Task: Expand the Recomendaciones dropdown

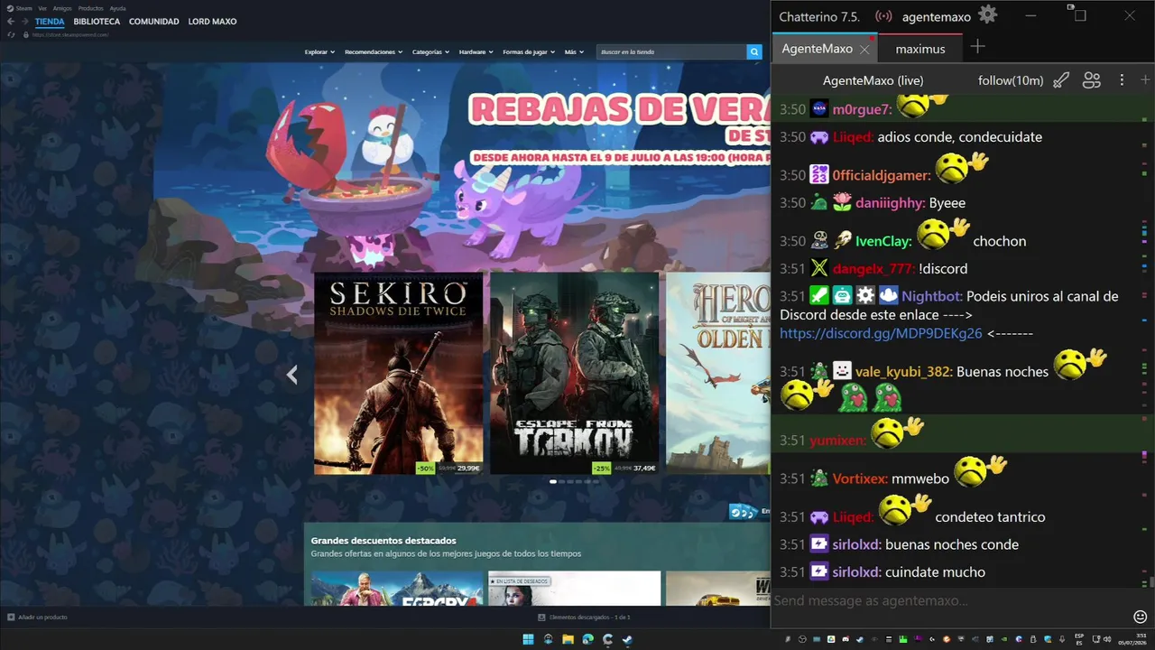Action: tap(374, 52)
